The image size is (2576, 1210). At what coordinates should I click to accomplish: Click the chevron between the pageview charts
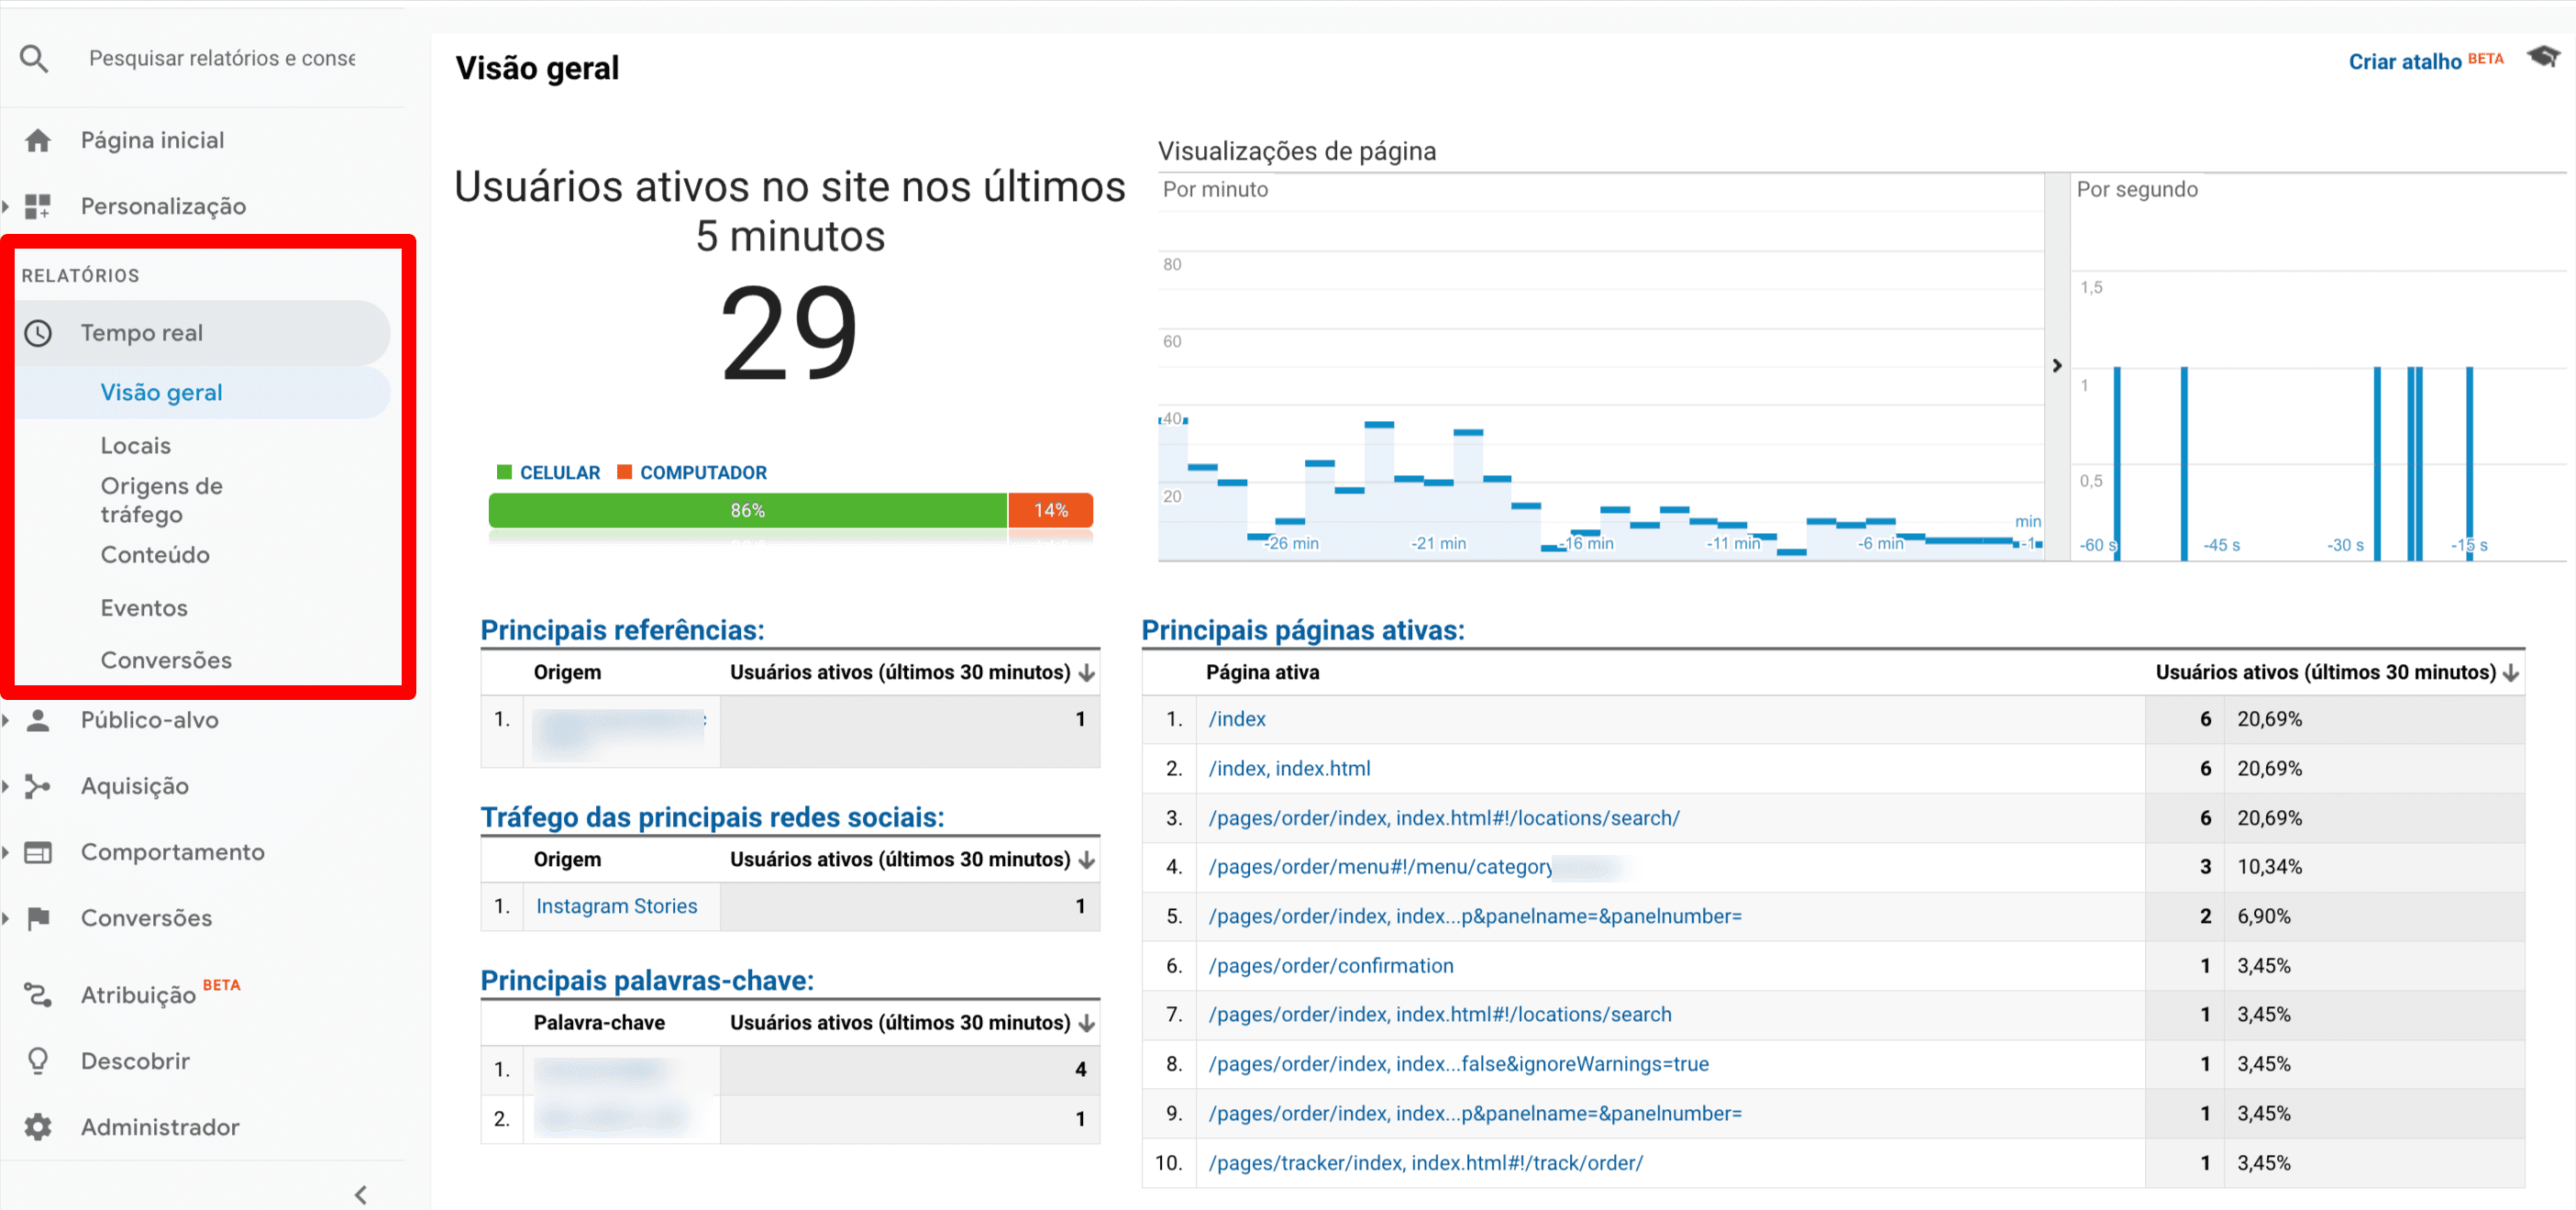click(2056, 366)
